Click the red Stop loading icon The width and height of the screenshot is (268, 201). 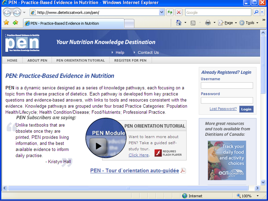pos(179,12)
